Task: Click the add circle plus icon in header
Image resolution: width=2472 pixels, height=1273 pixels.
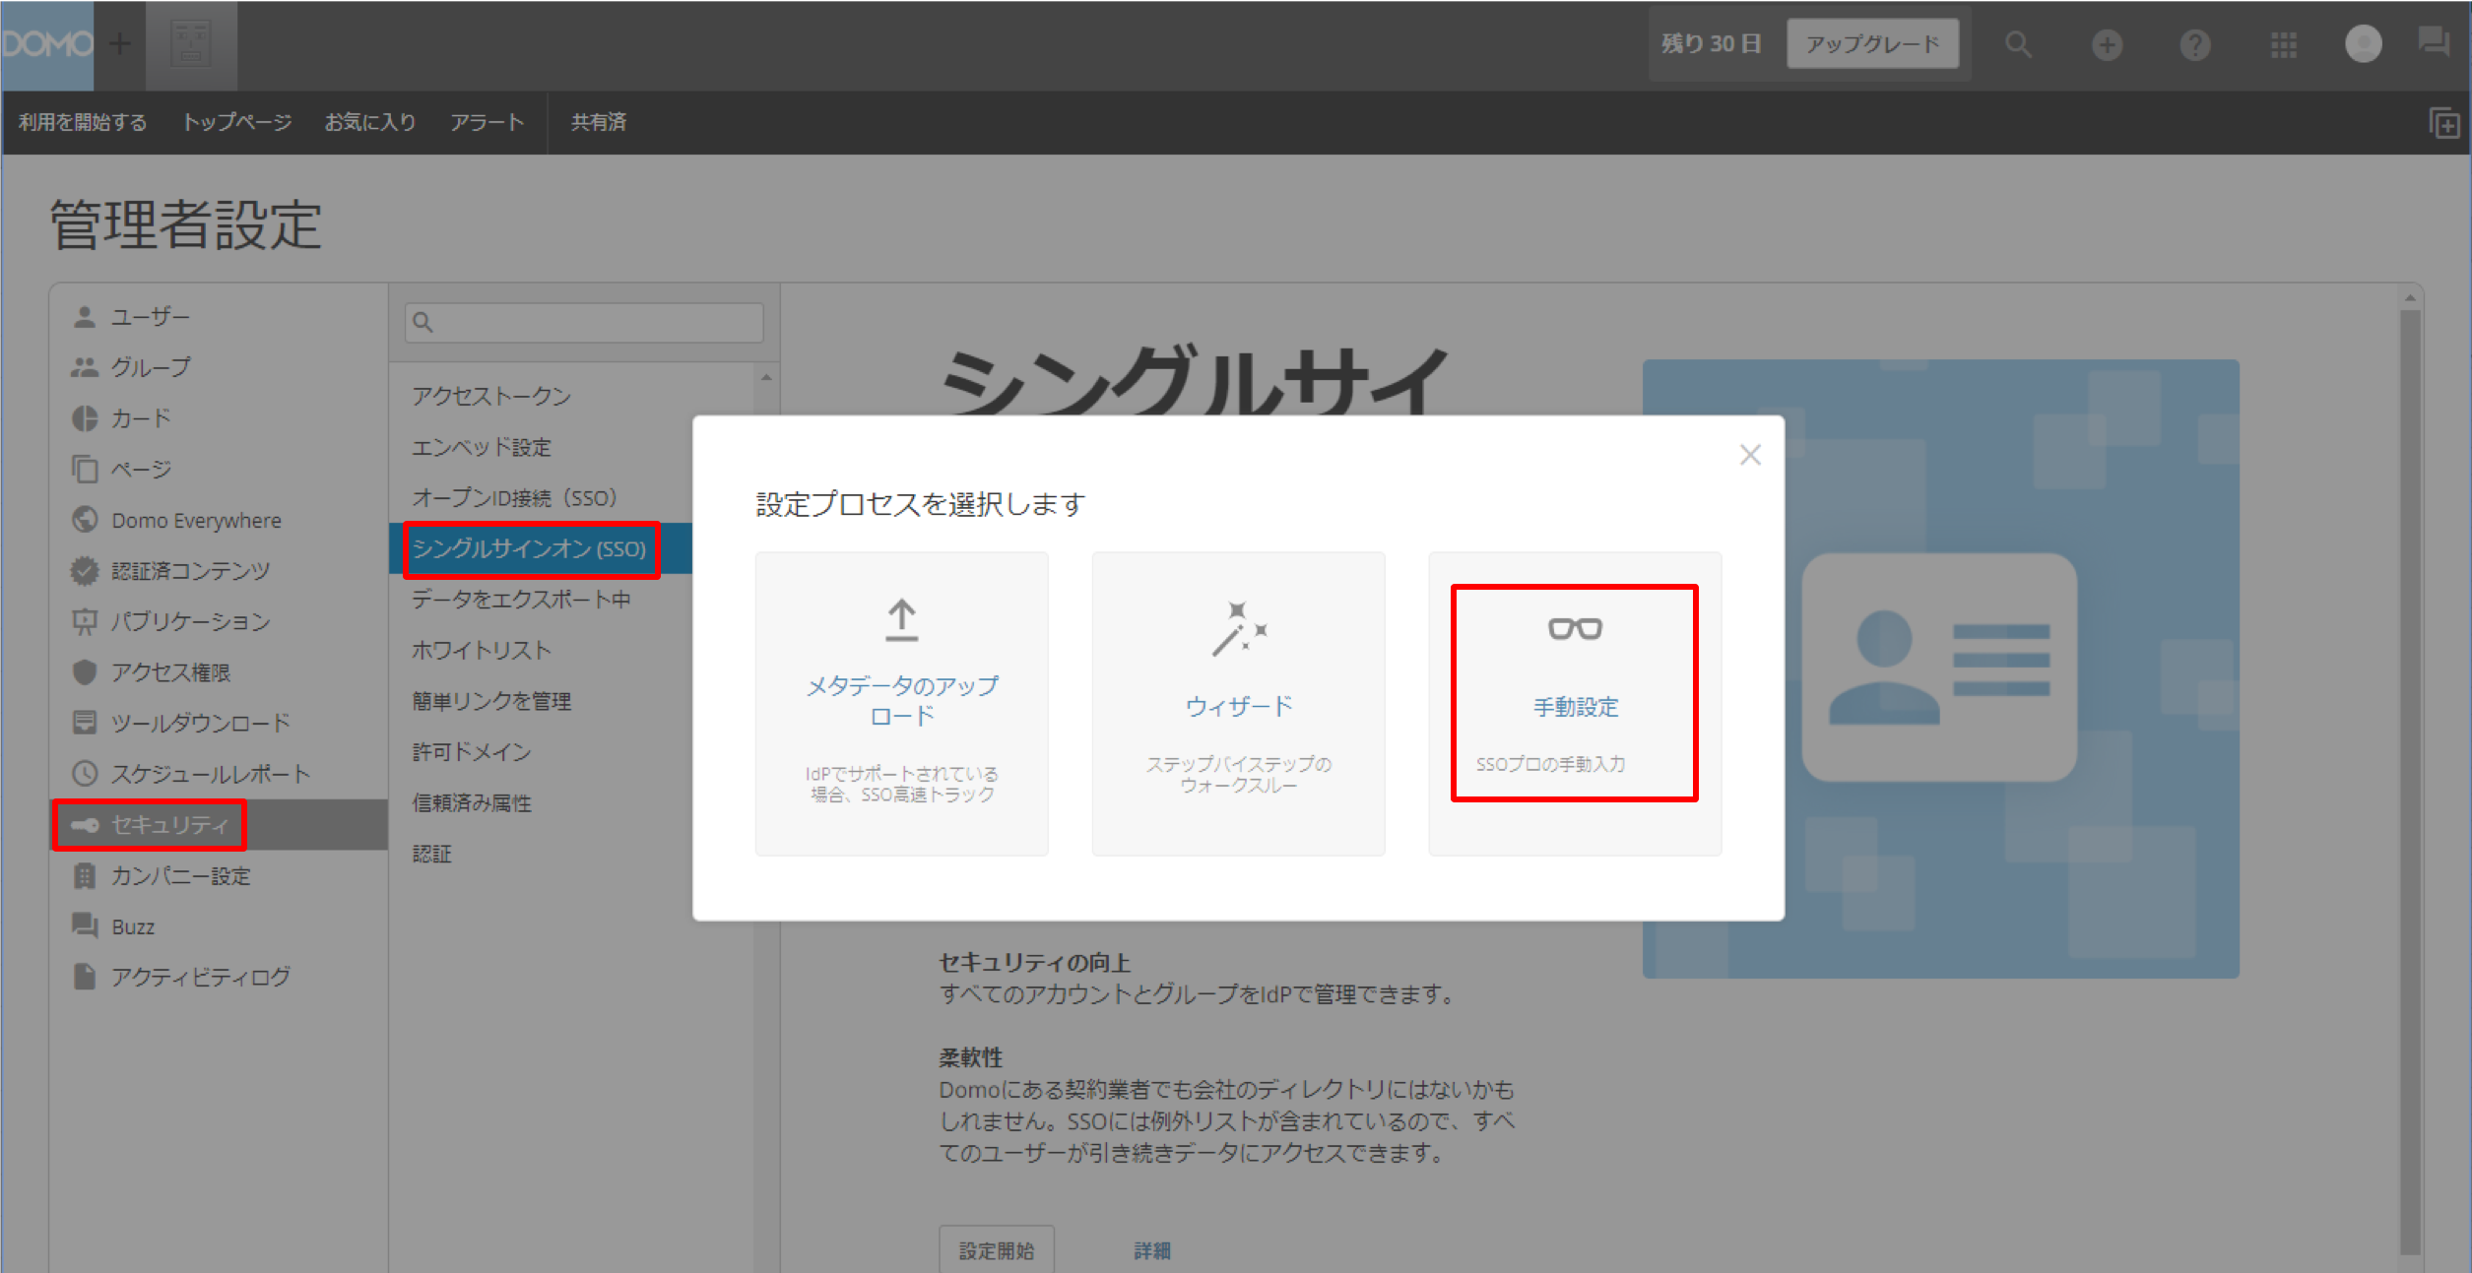Action: (2107, 44)
